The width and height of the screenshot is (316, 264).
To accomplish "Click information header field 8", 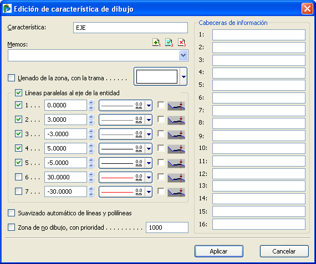I will point(259,123).
